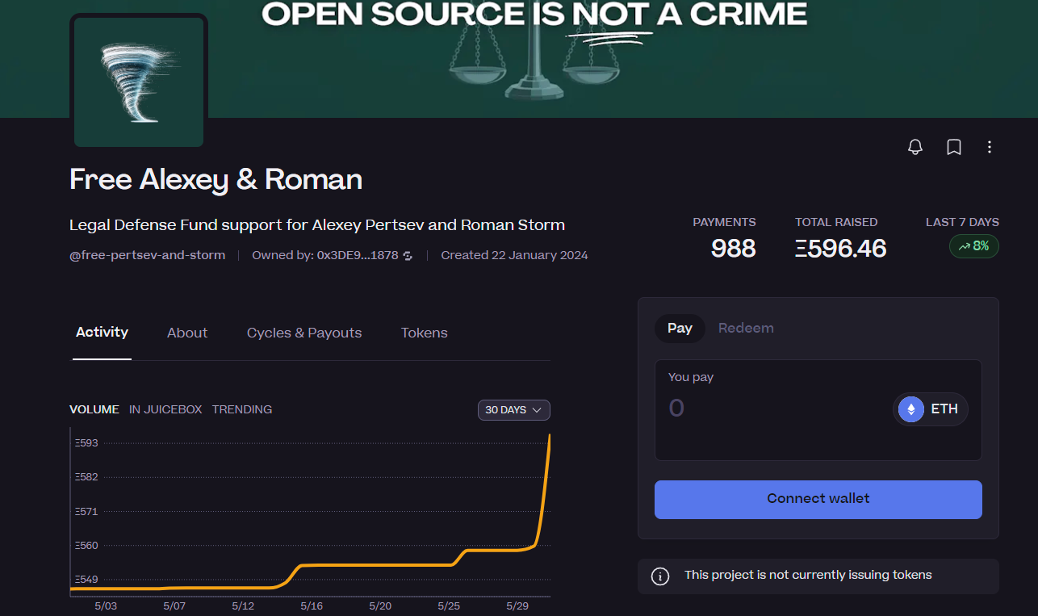Open the About tab
The height and width of the screenshot is (616, 1038).
(x=187, y=333)
